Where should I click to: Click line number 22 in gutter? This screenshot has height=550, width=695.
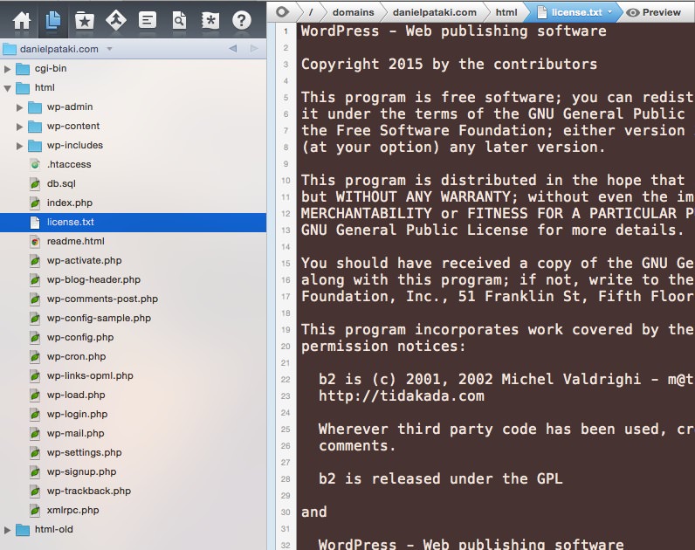pos(286,380)
